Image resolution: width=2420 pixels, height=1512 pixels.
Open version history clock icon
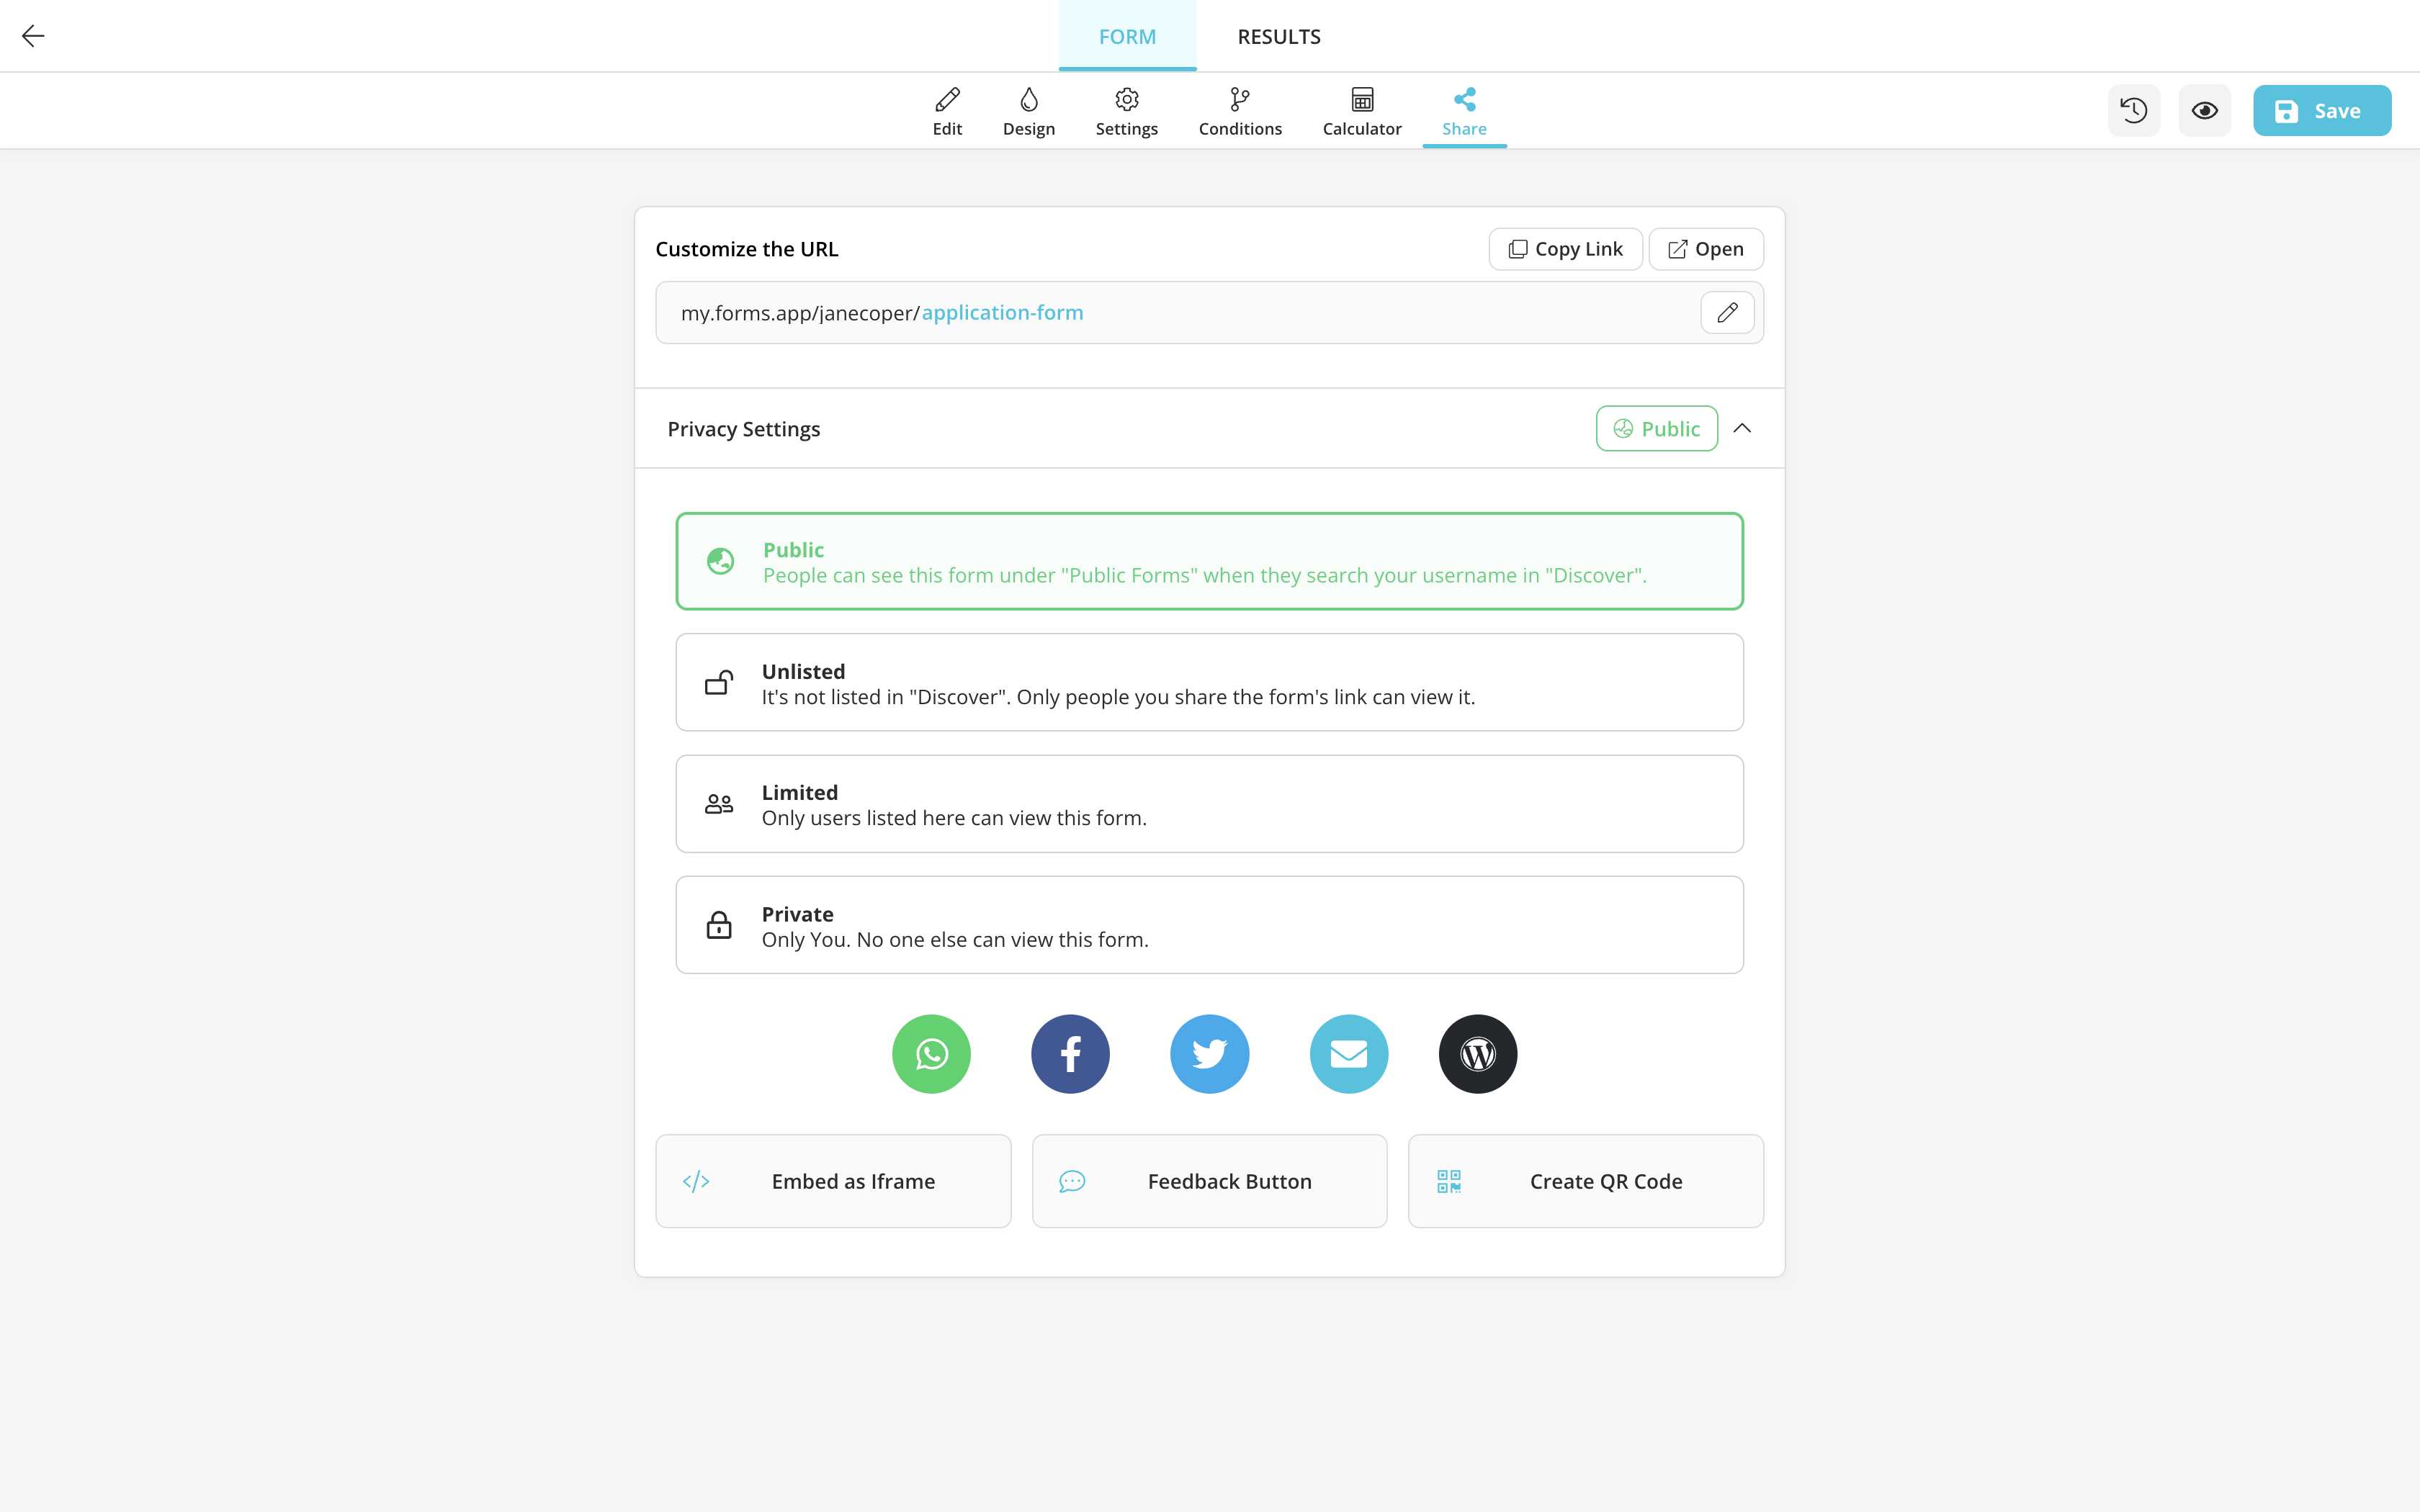(2134, 110)
